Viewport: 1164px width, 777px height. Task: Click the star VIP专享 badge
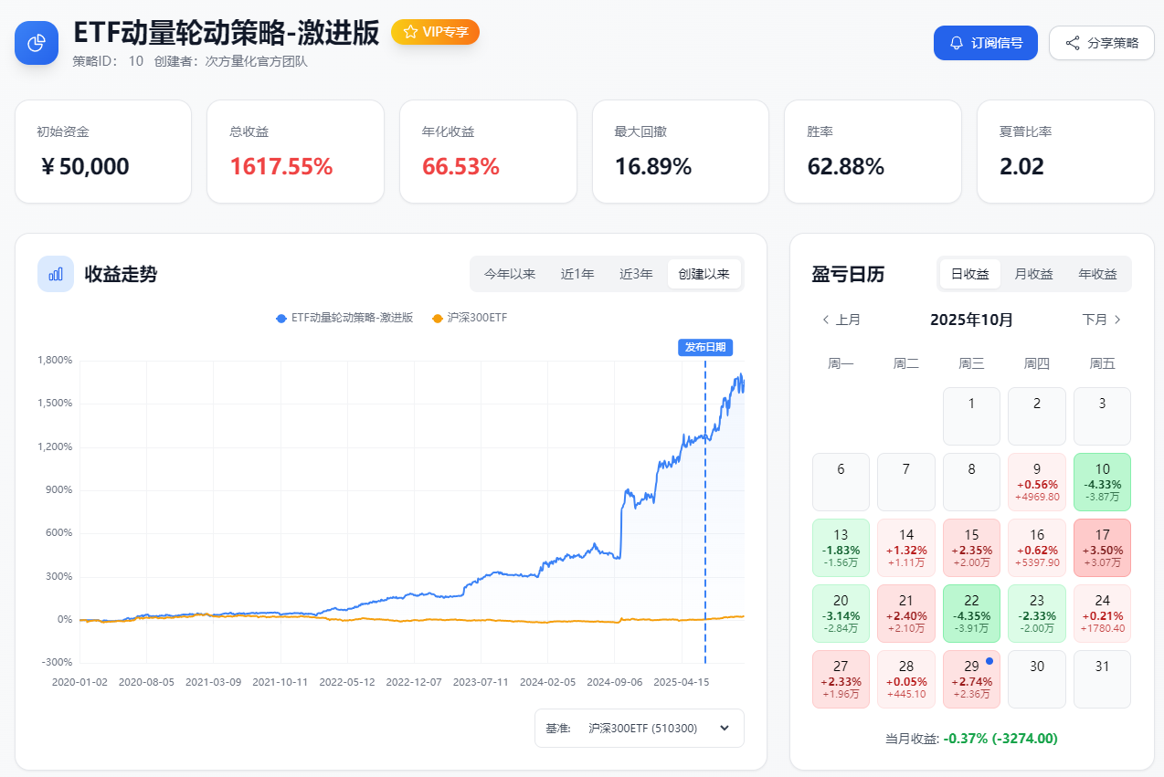coord(435,32)
